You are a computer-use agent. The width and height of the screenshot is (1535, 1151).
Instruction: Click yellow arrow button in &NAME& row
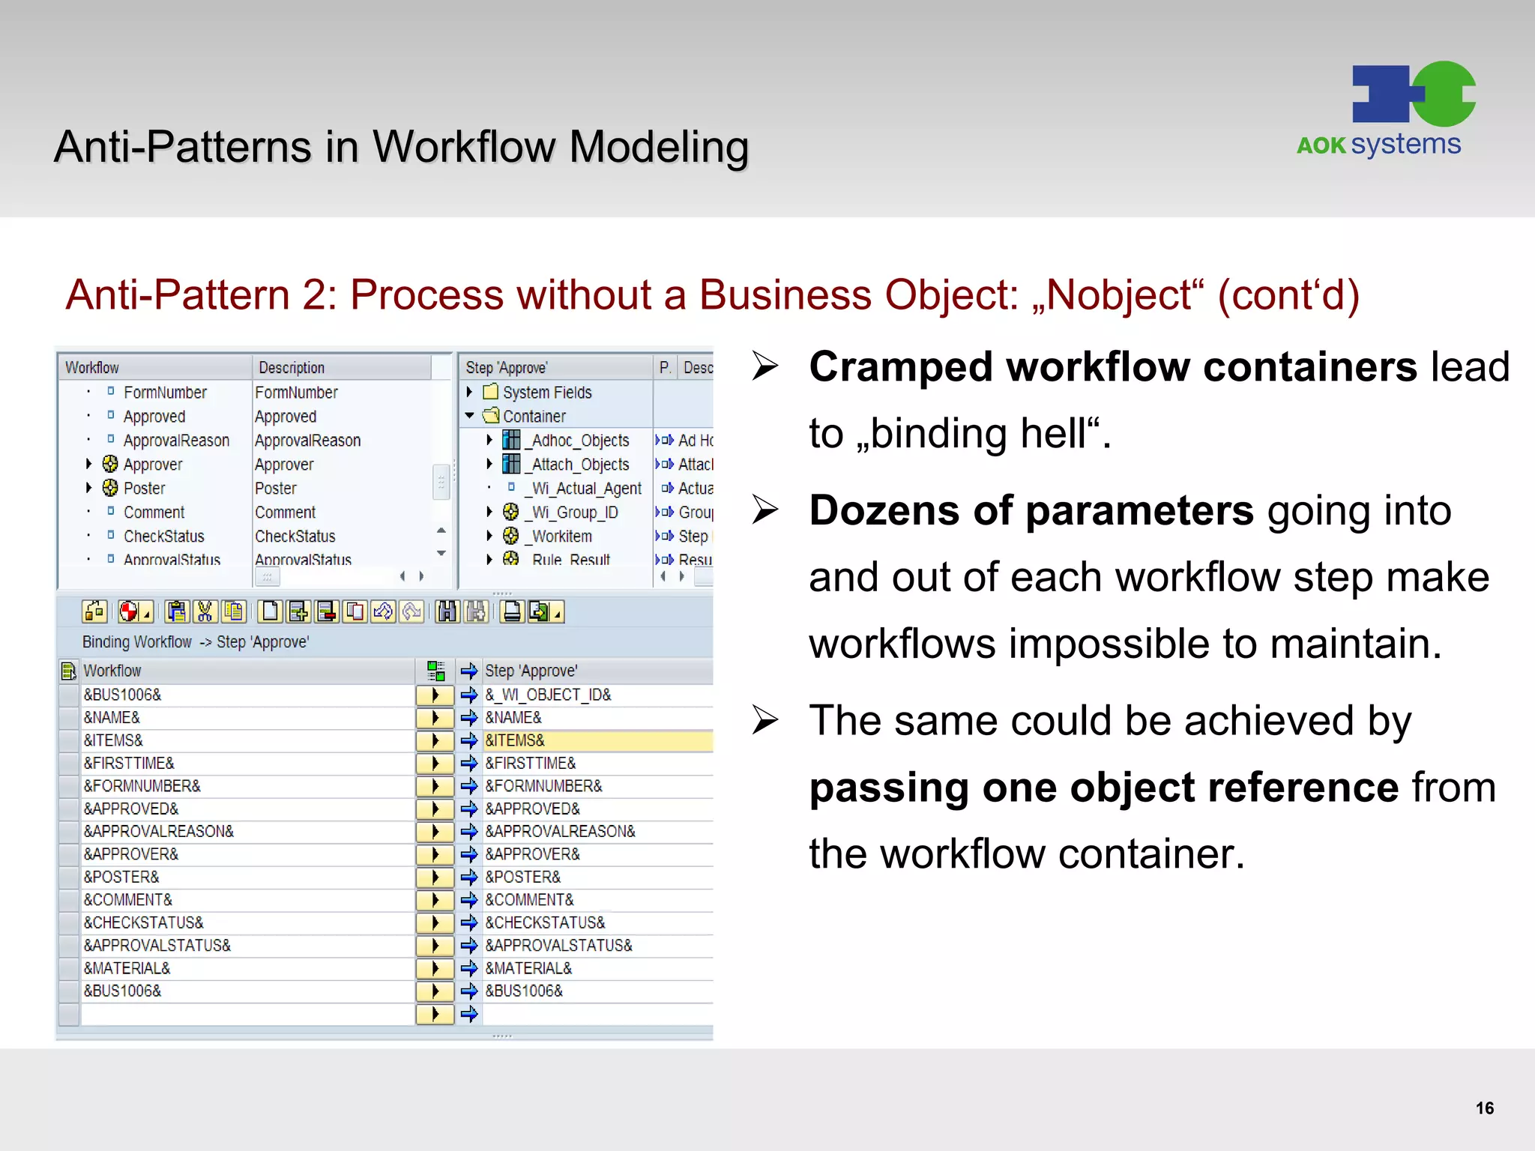tap(435, 718)
